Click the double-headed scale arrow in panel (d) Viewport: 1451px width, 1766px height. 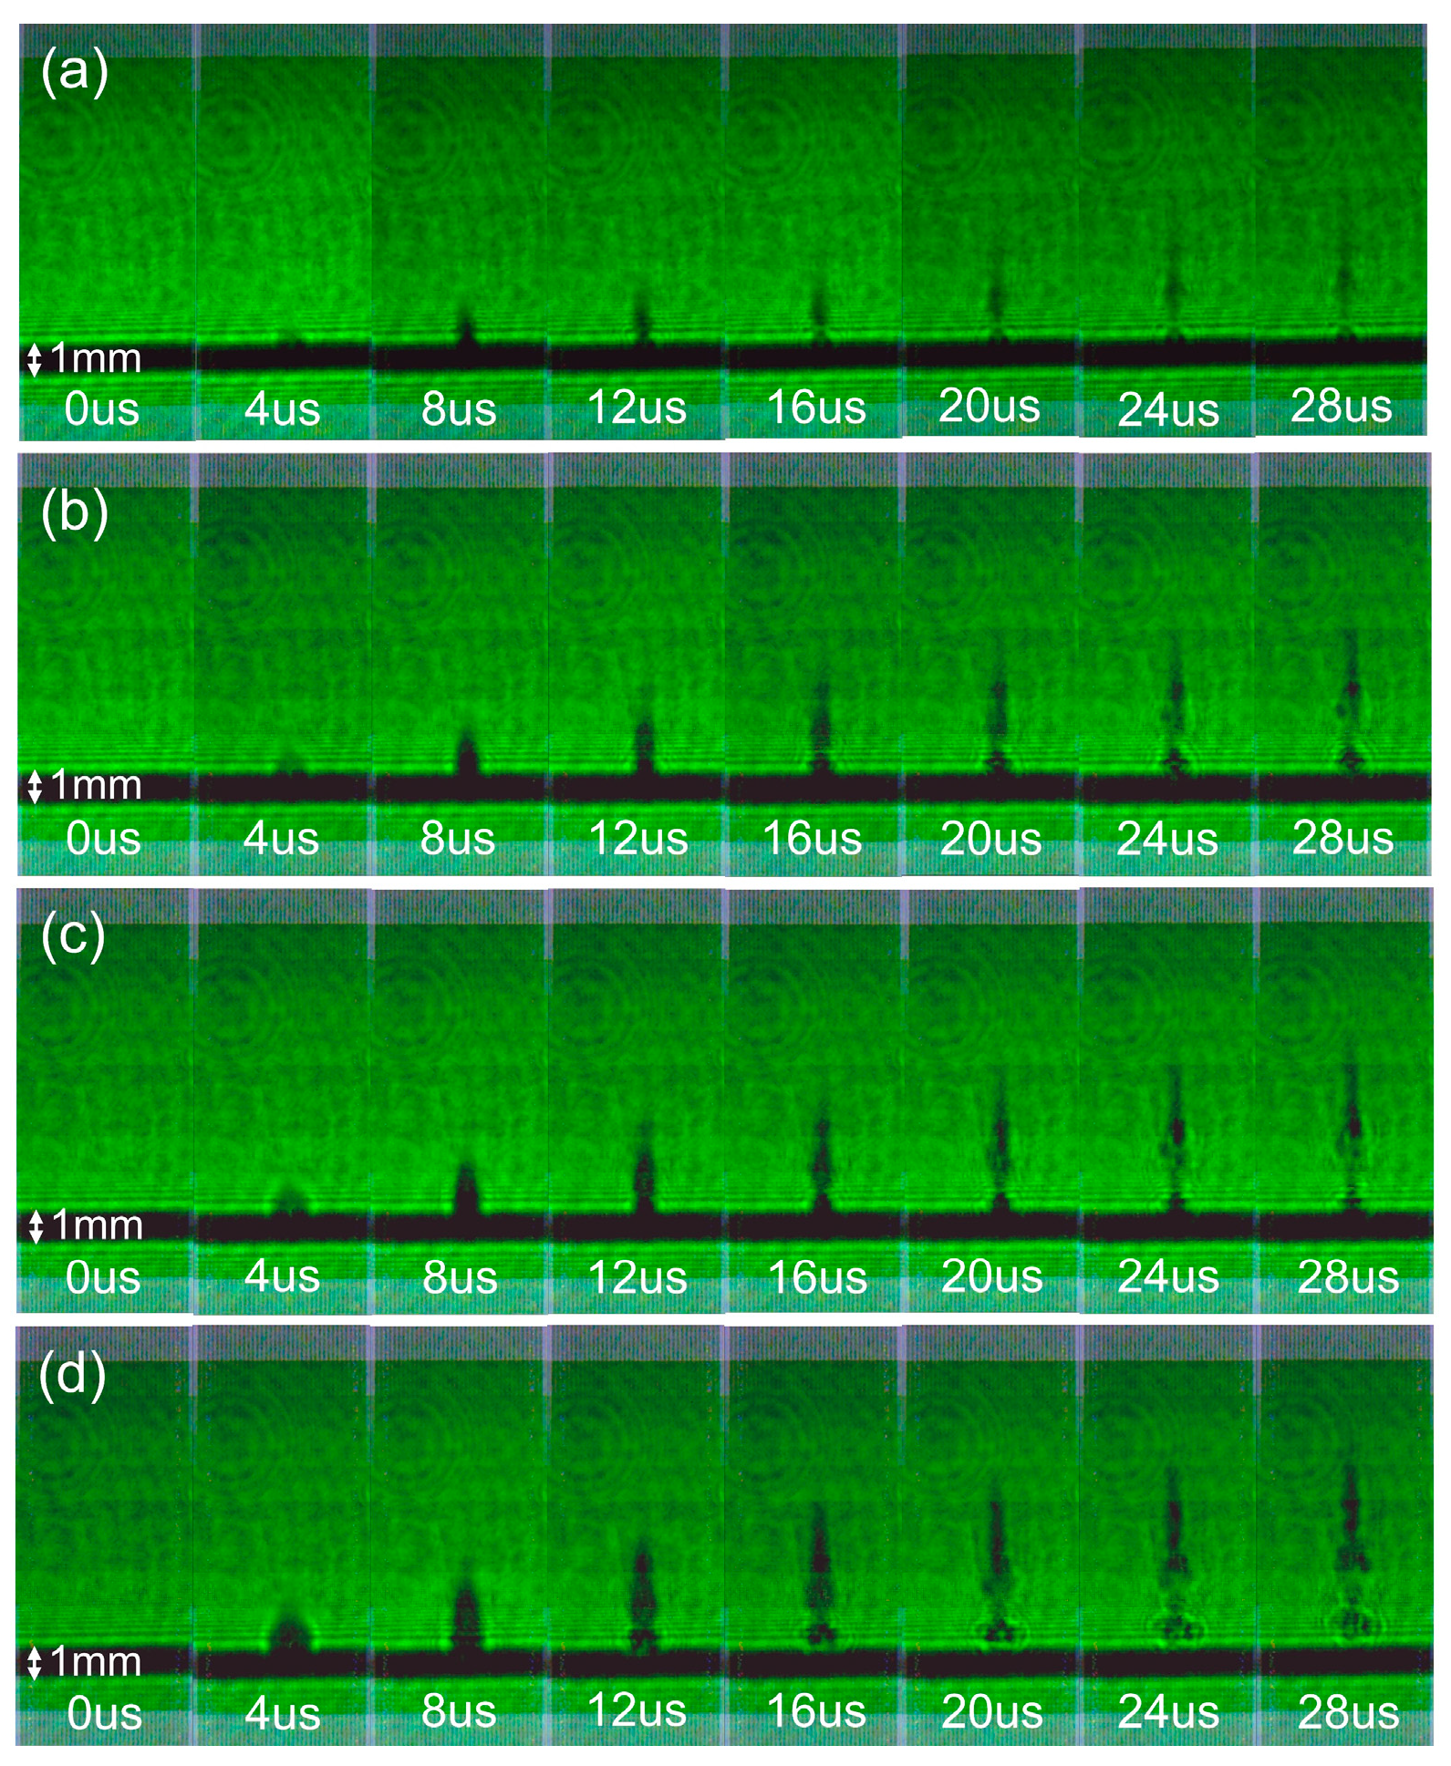(x=35, y=1662)
